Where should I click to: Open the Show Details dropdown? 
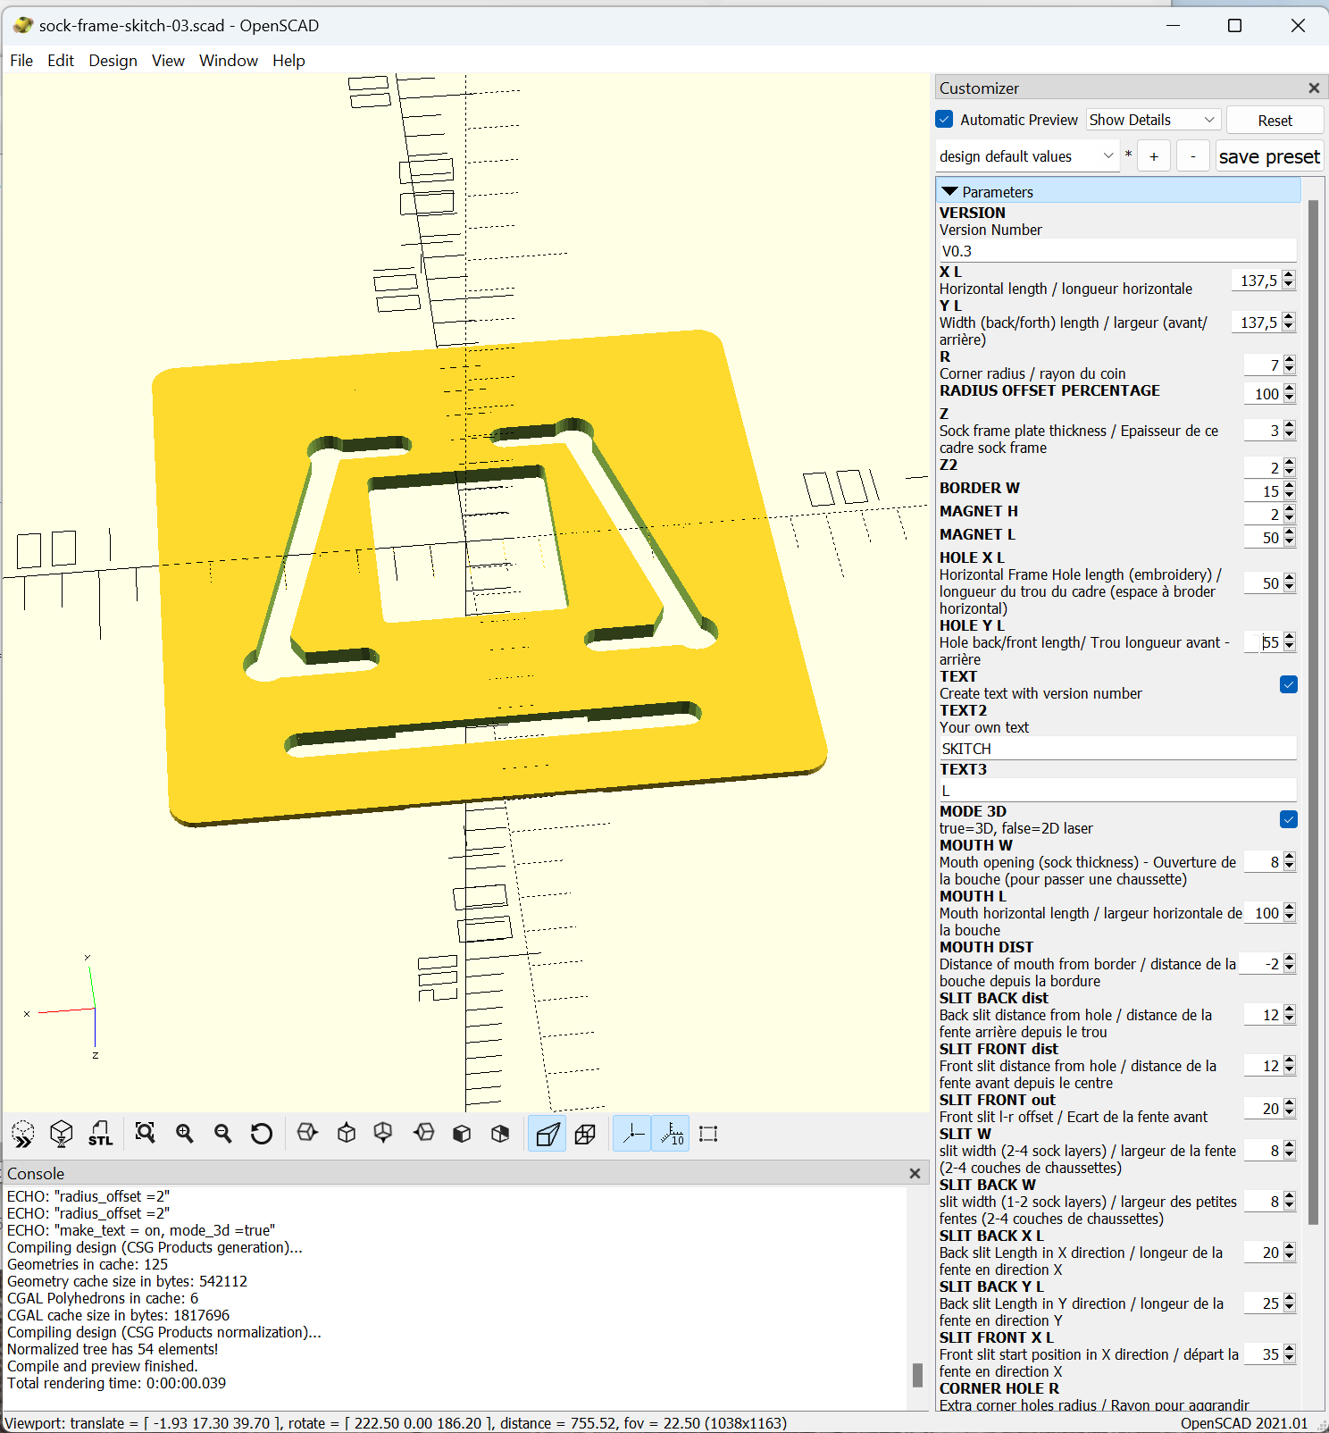(x=1152, y=120)
